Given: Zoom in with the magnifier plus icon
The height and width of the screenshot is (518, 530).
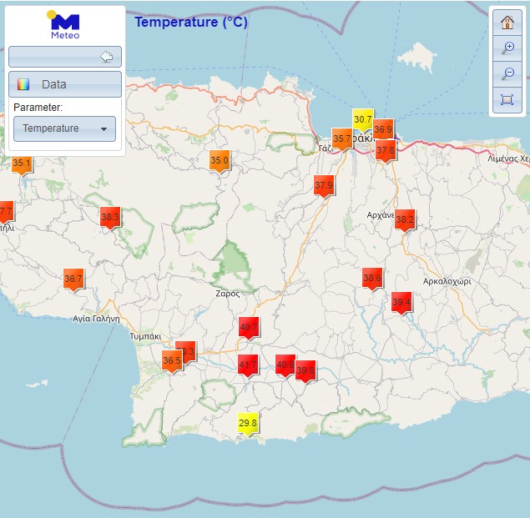Looking at the screenshot, I should click(x=507, y=48).
